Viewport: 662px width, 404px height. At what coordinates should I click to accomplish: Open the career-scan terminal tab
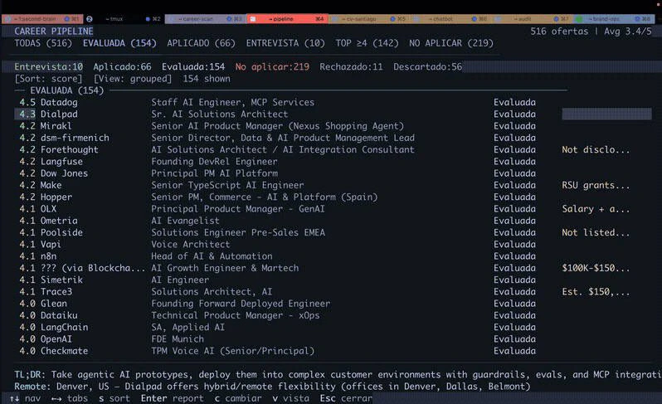point(206,19)
